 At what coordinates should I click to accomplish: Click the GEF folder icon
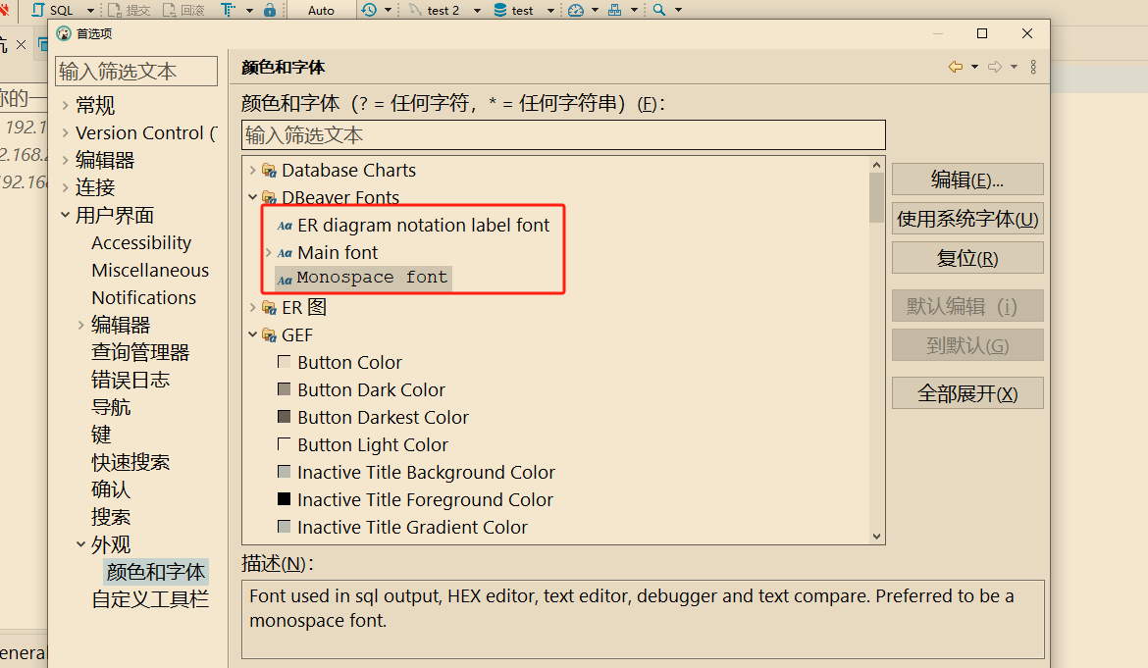[270, 335]
